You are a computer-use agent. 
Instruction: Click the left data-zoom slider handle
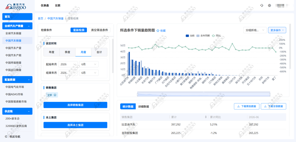click(137, 94)
